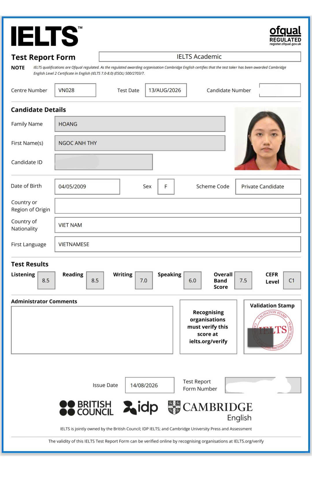Click the IDP logo

(x=140, y=407)
